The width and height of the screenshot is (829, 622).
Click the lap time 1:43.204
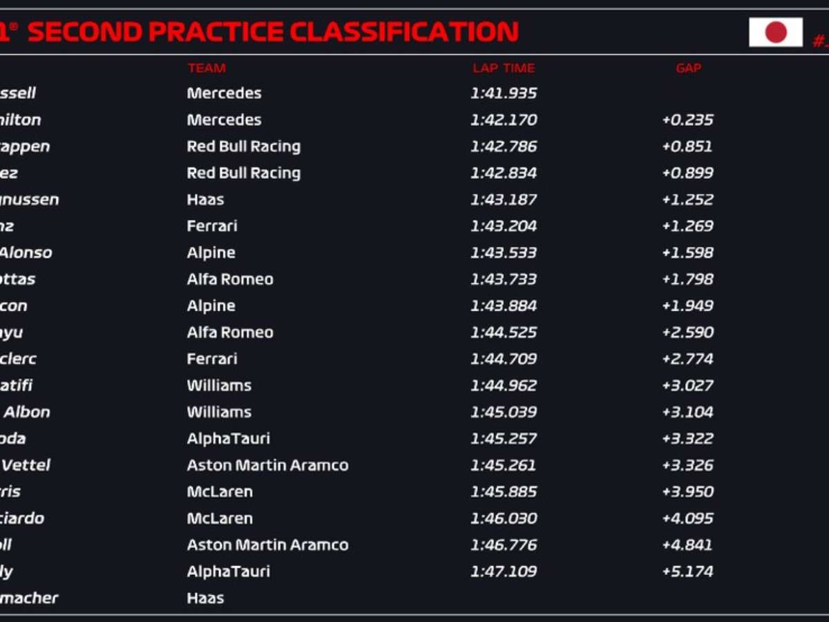pyautogui.click(x=504, y=226)
